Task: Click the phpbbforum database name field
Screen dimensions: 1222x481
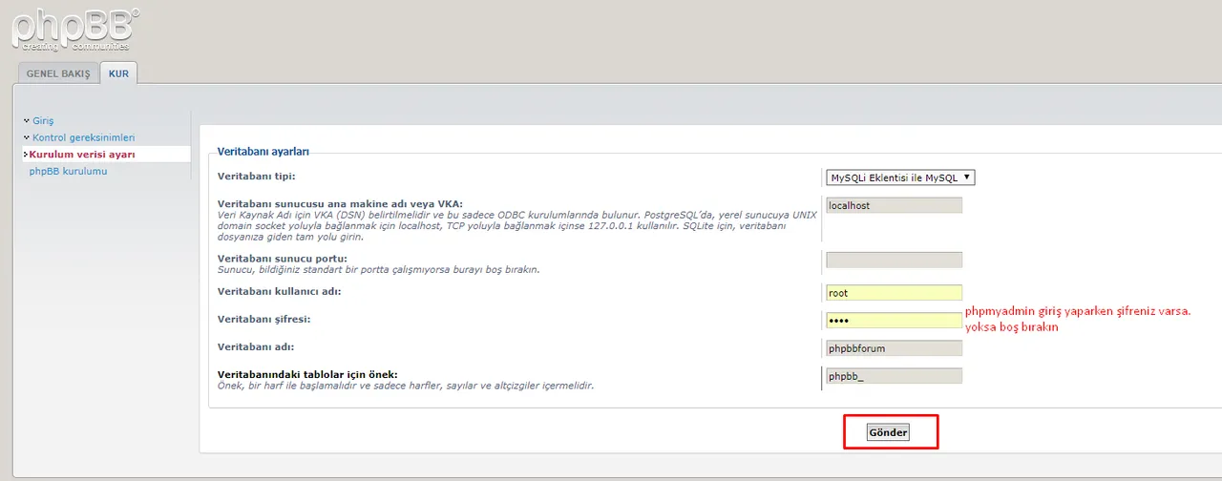Action: [x=894, y=348]
